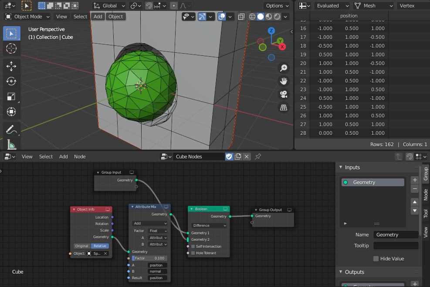Add a new input socket with plus
The width and height of the screenshot is (430, 287).
click(x=415, y=180)
